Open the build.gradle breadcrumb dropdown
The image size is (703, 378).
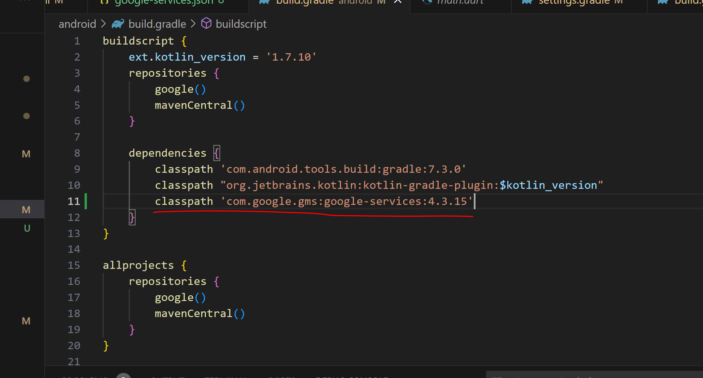click(157, 24)
